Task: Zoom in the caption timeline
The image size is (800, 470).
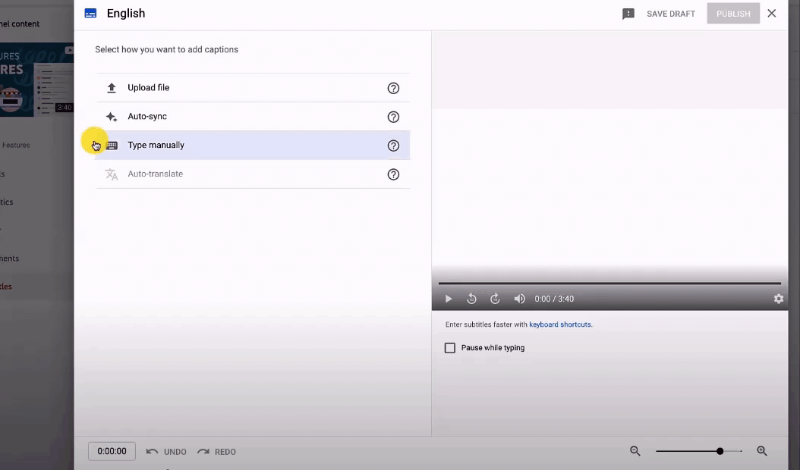Action: [762, 450]
